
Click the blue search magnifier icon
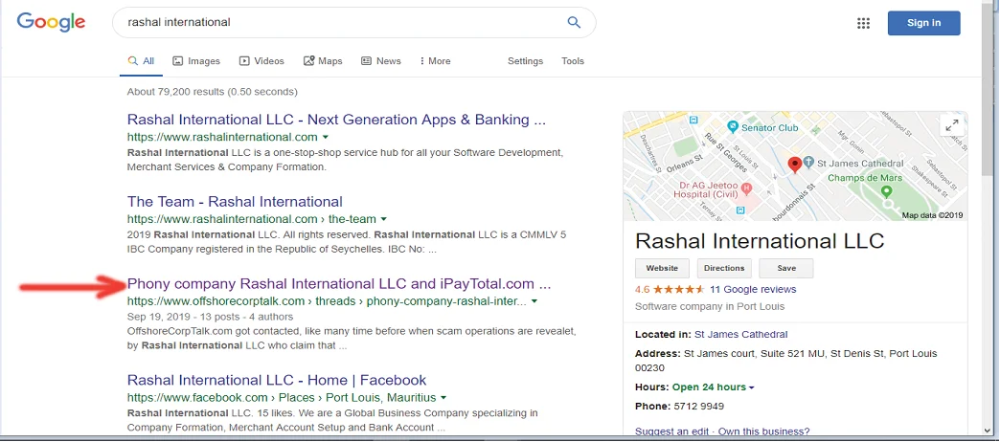coord(574,22)
